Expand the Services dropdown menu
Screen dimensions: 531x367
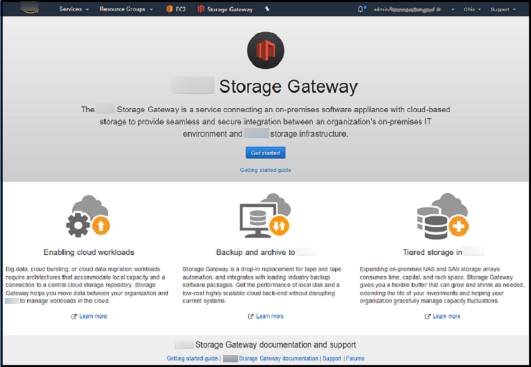coord(73,9)
